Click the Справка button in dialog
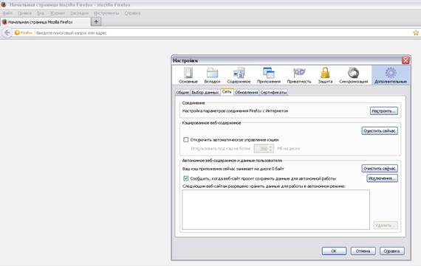This screenshot has height=266, width=421. (x=391, y=251)
